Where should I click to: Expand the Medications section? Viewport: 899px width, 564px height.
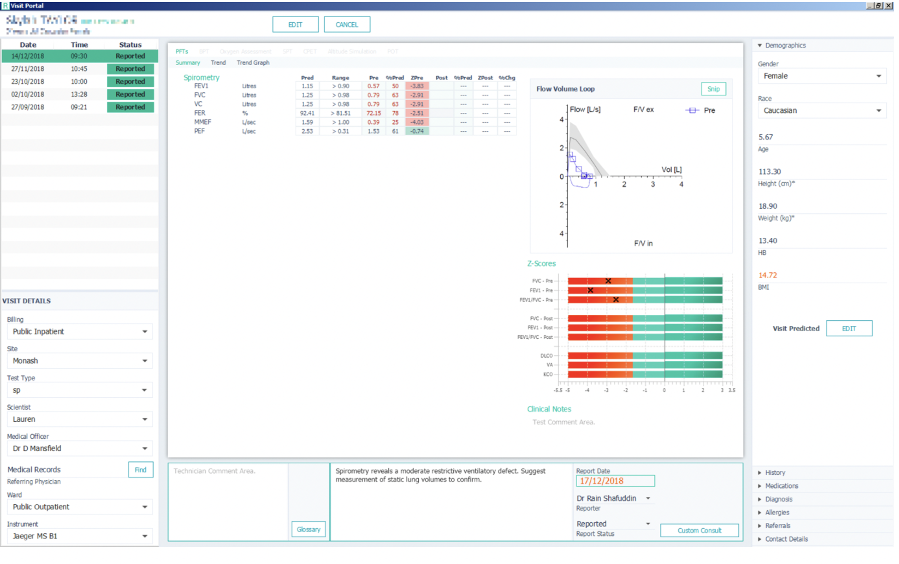pos(781,486)
